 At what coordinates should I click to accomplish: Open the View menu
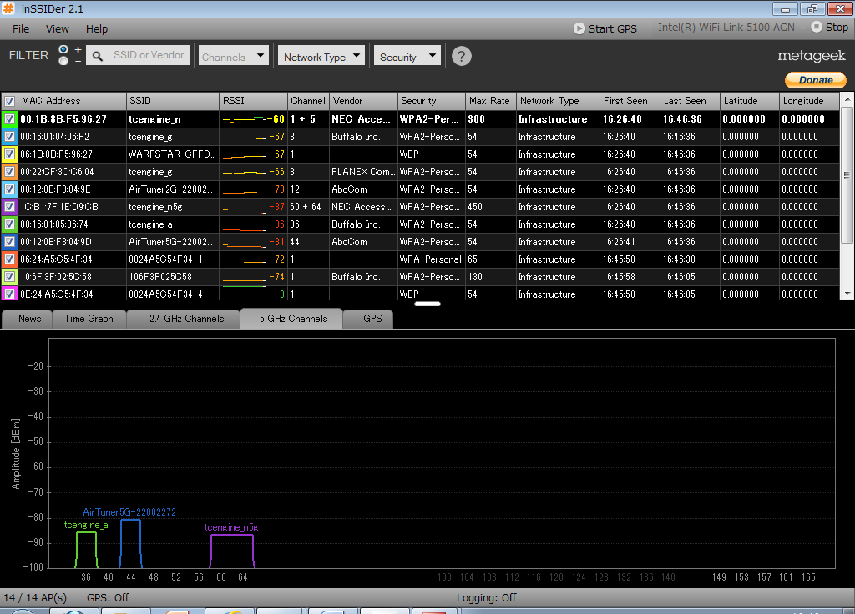click(58, 29)
